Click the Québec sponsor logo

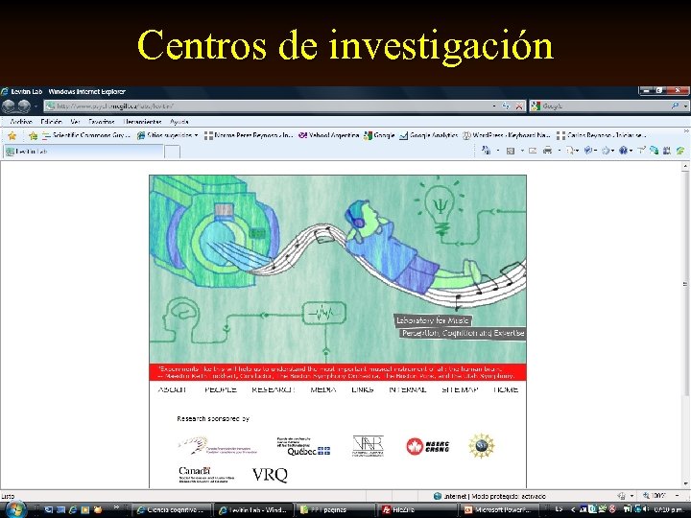coord(303,447)
